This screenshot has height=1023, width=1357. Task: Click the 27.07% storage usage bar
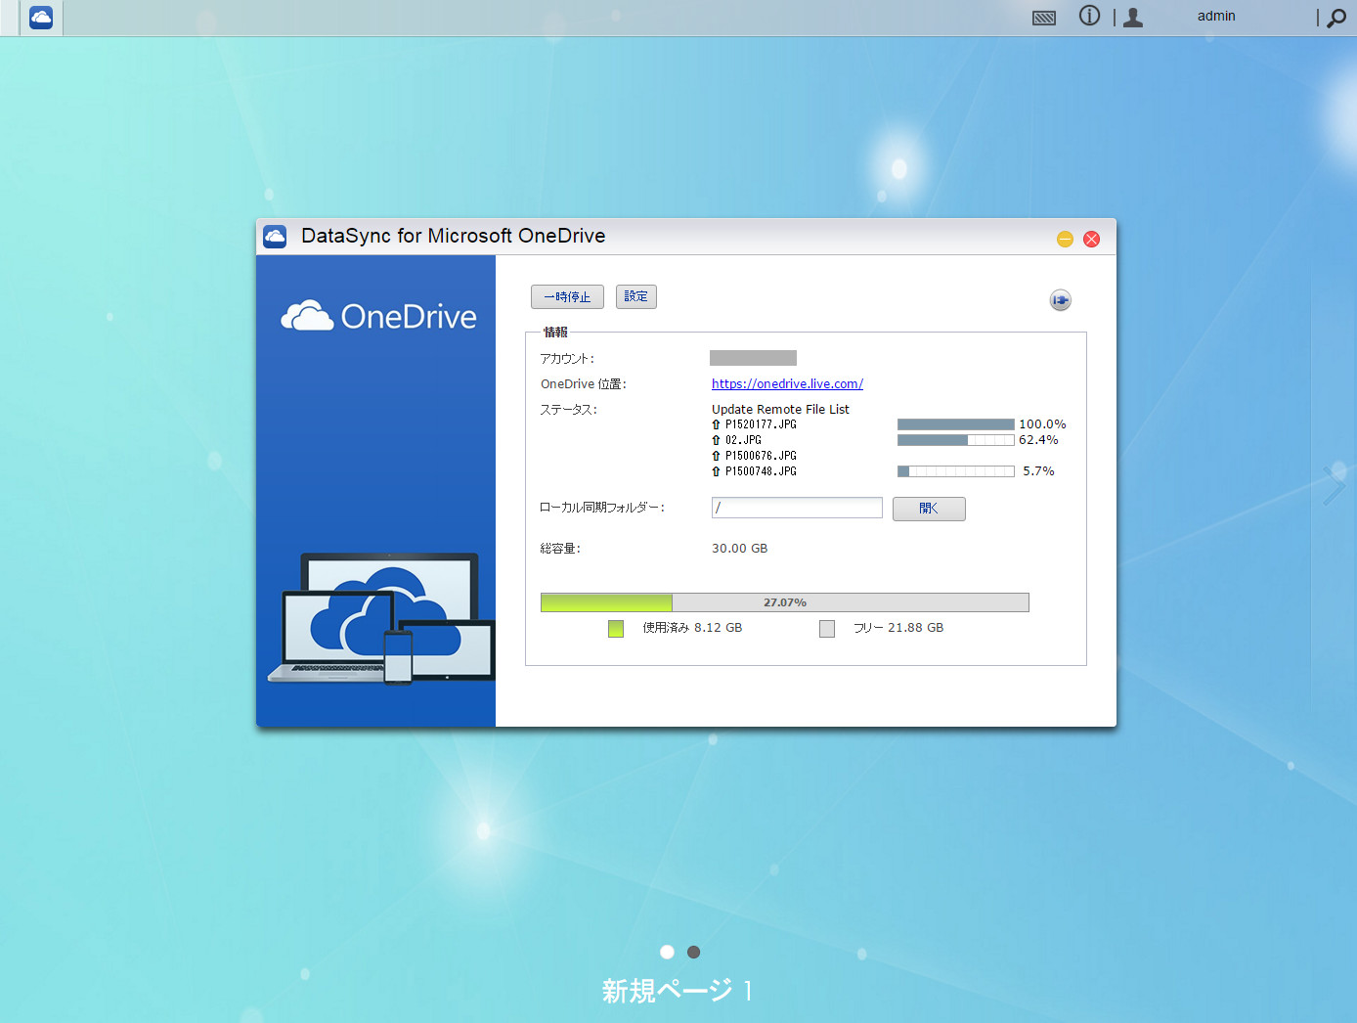pyautogui.click(x=785, y=602)
